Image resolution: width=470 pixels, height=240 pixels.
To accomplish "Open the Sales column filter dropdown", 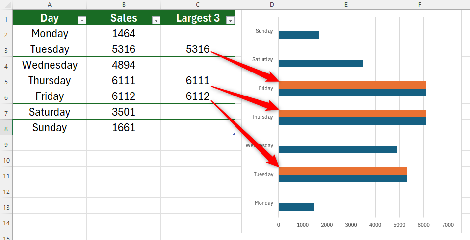I will [x=156, y=21].
